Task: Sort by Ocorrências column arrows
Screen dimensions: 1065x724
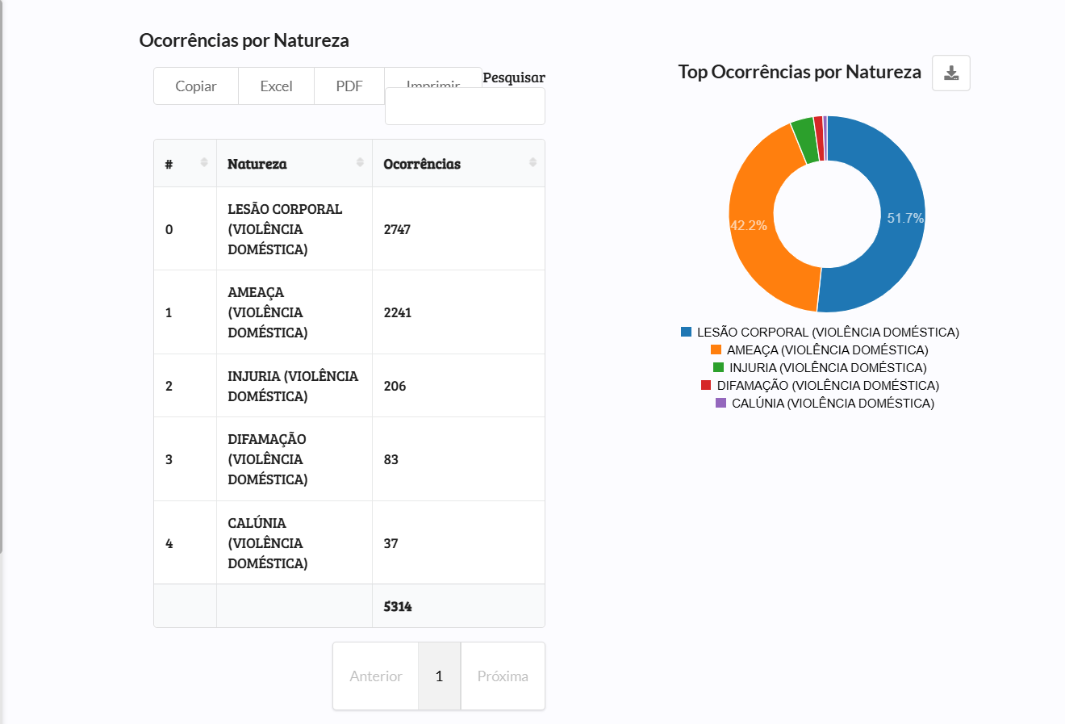Action: pyautogui.click(x=532, y=163)
